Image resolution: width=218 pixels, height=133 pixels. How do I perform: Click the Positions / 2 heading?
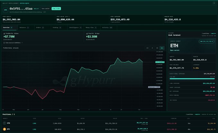[x=9, y=115]
